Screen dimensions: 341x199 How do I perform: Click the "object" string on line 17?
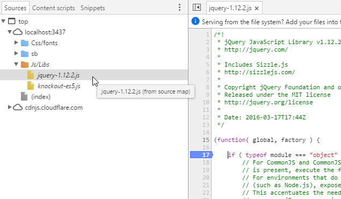323,155
